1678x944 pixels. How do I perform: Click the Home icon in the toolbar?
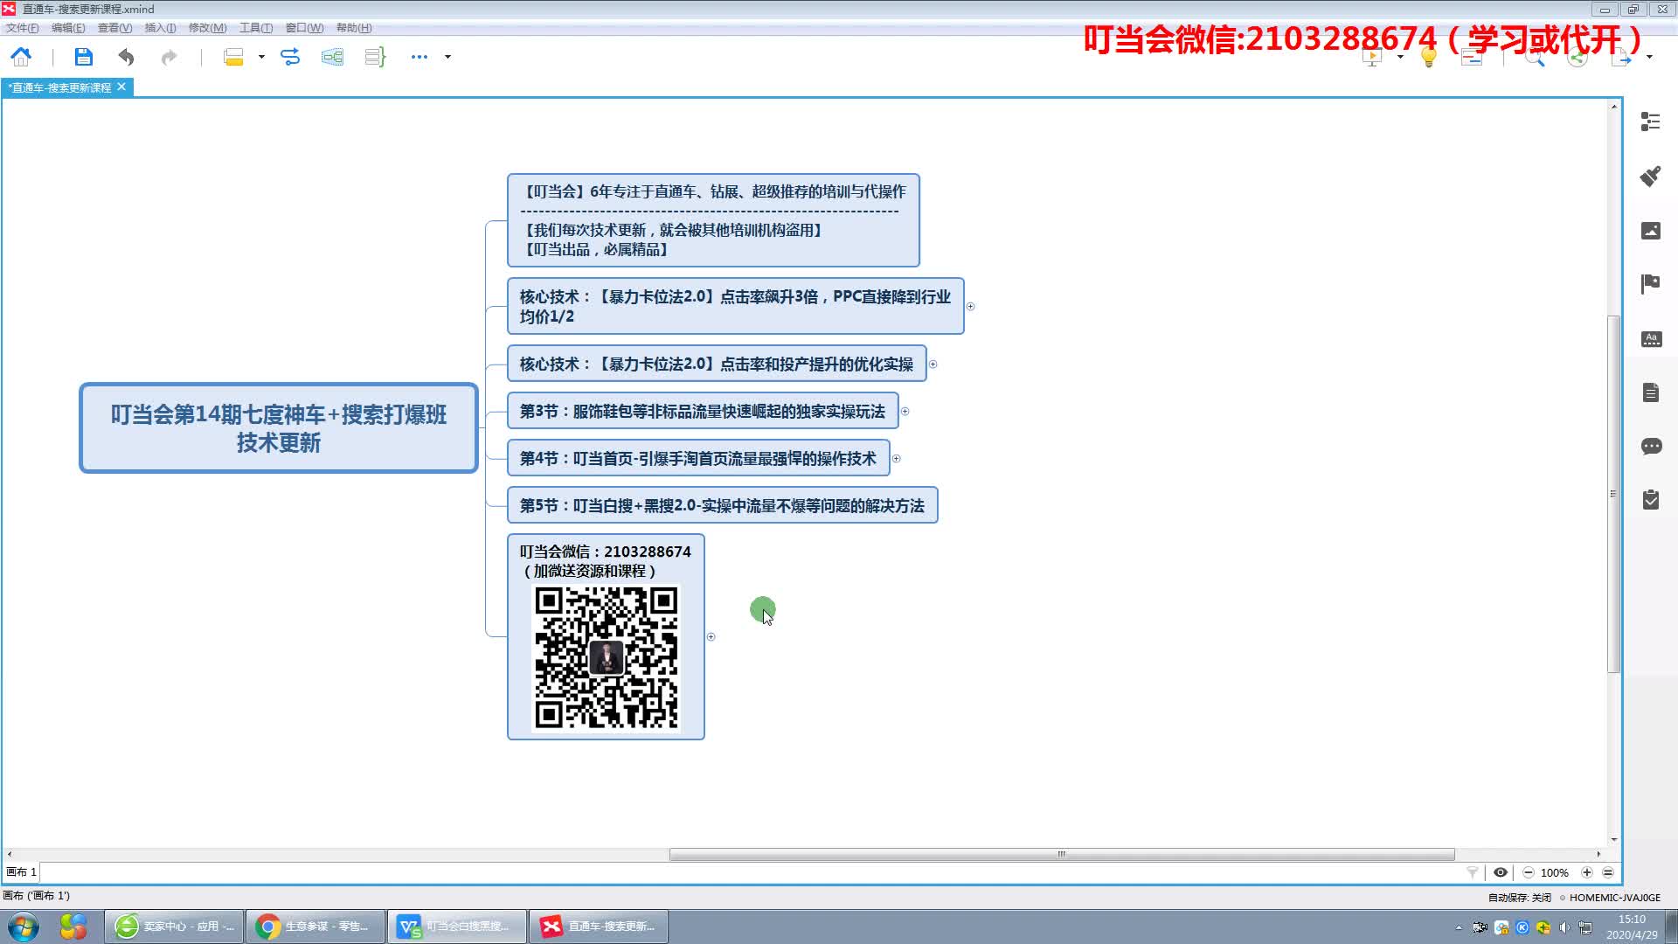(21, 57)
